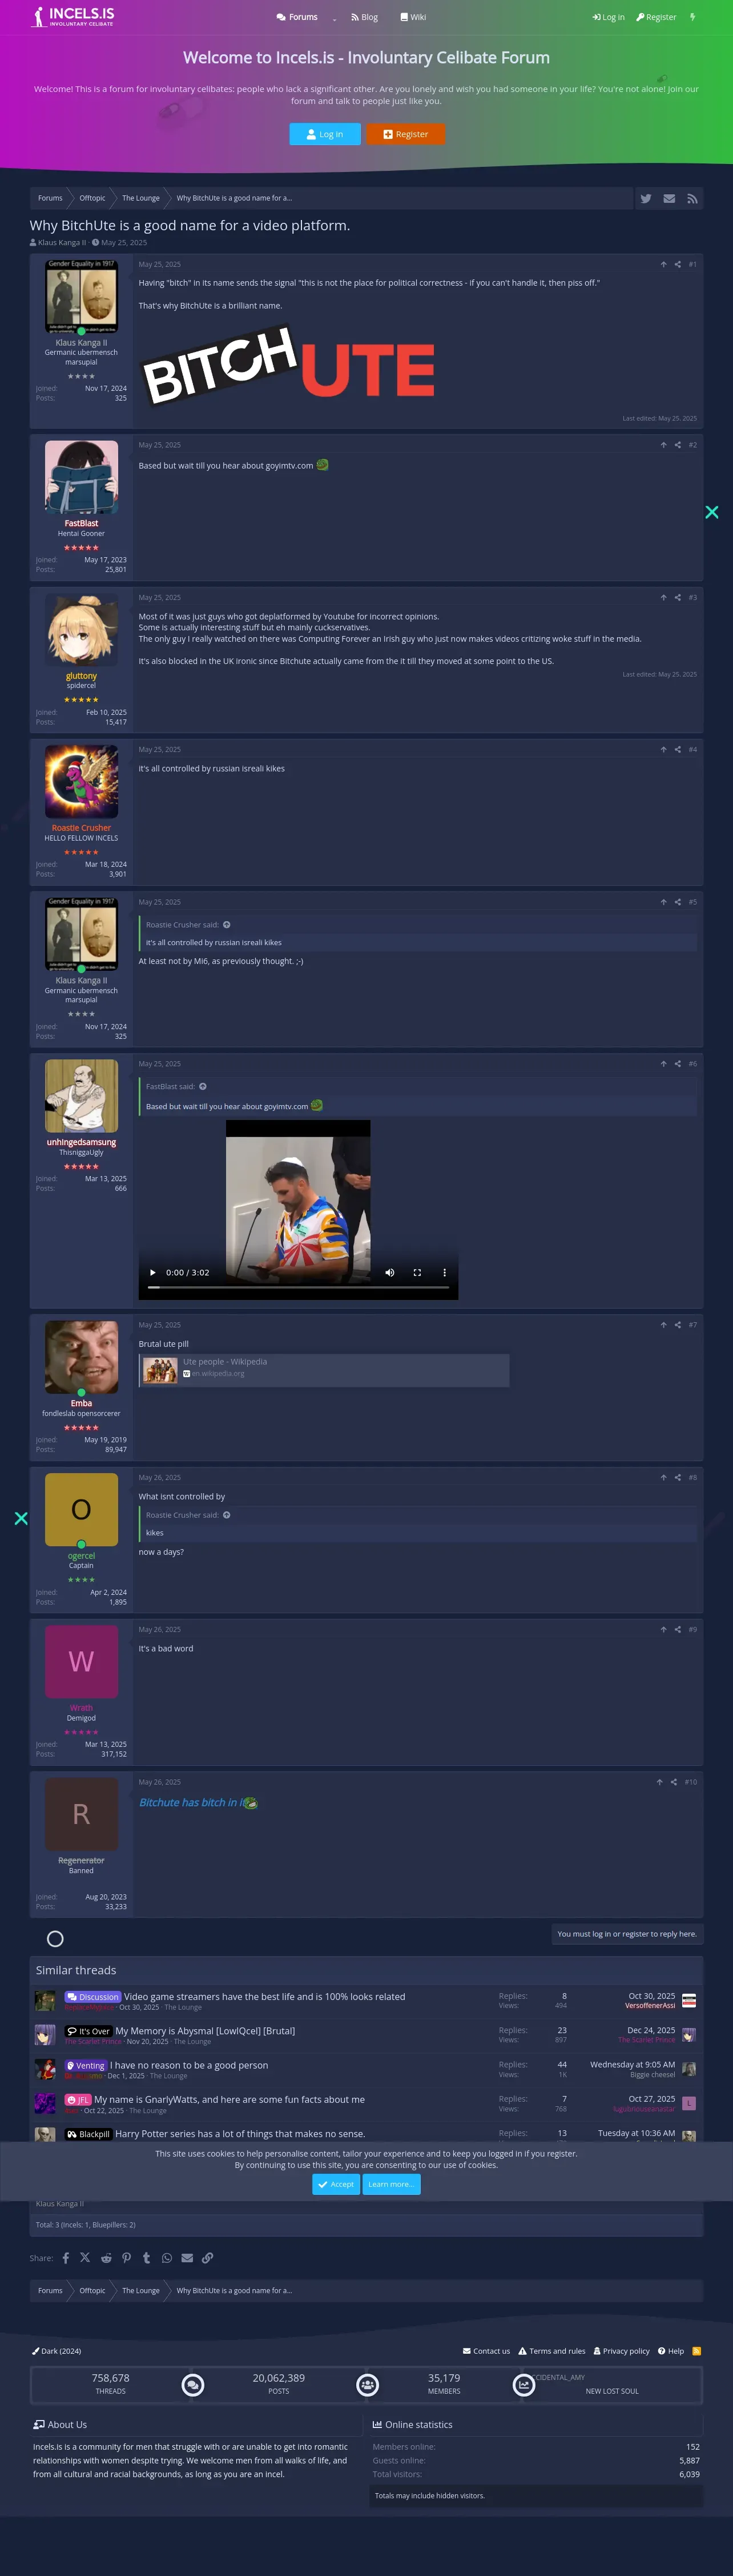Share thread via WhatsApp icon
This screenshot has height=2576, width=733.
167,2258
